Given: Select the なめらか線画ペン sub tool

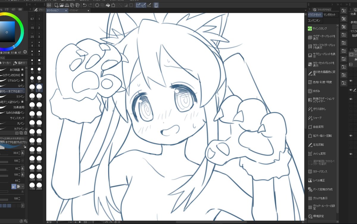Looking at the screenshot, I should 12,112.
